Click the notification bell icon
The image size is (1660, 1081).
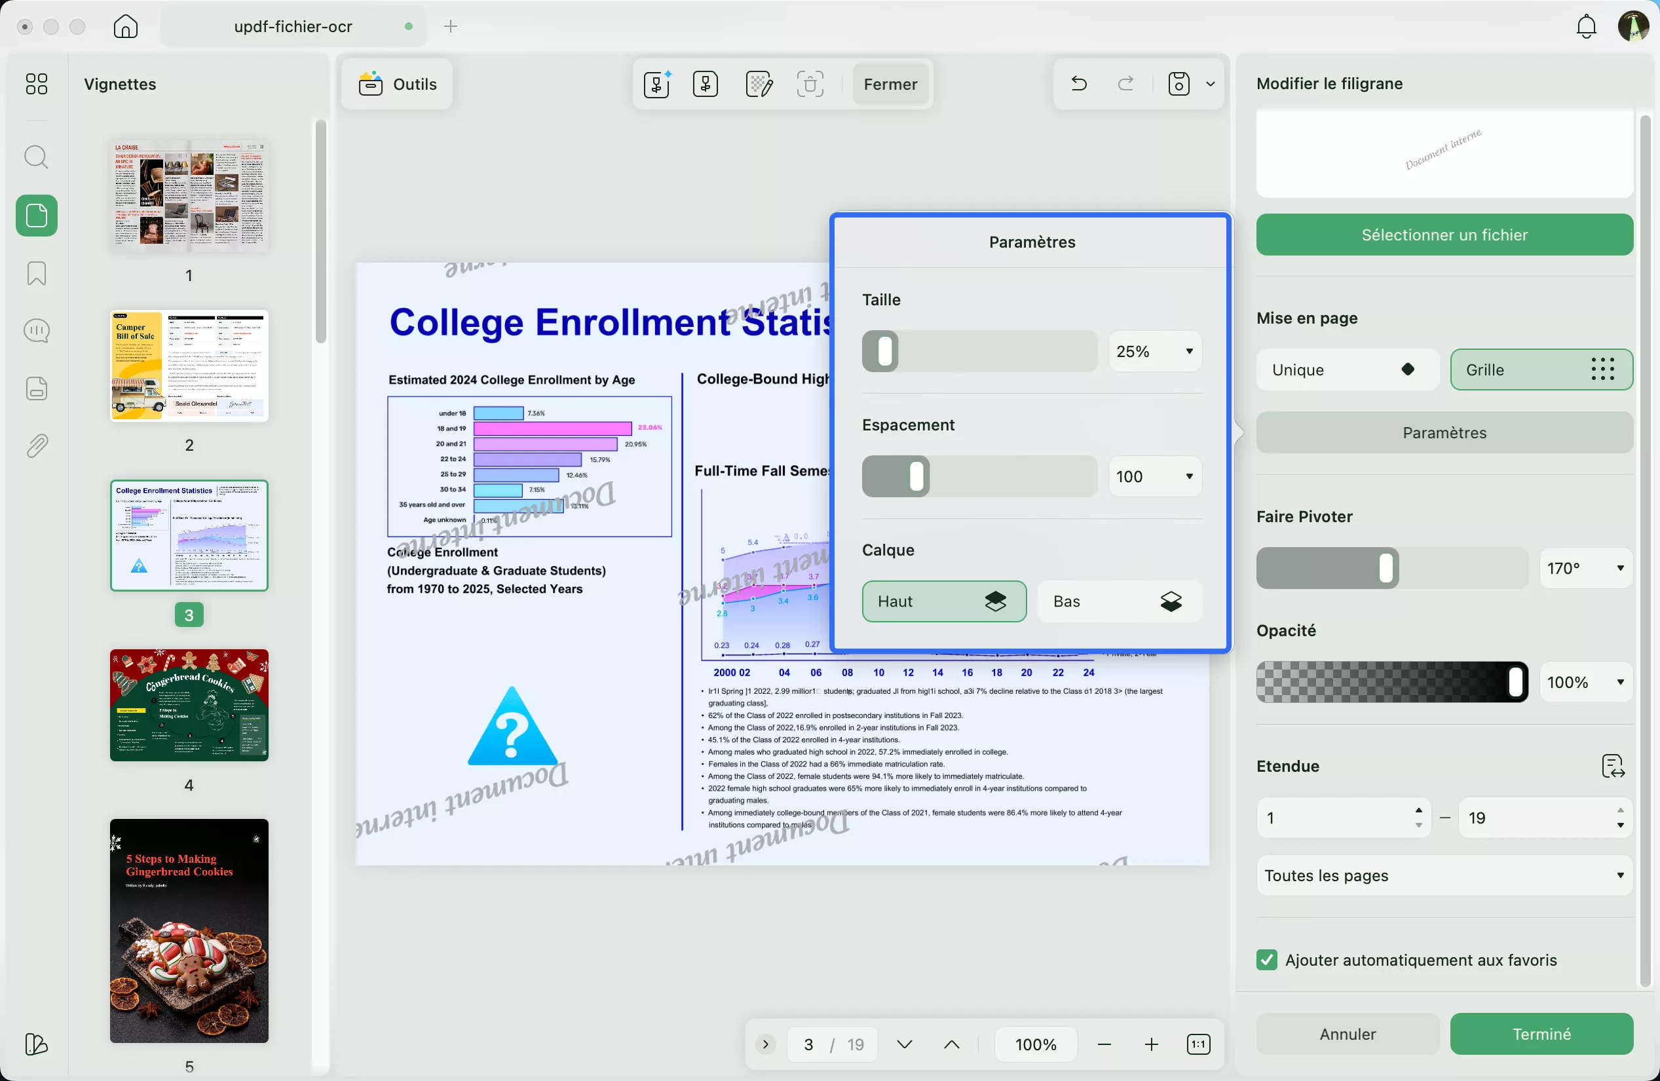[1586, 26]
